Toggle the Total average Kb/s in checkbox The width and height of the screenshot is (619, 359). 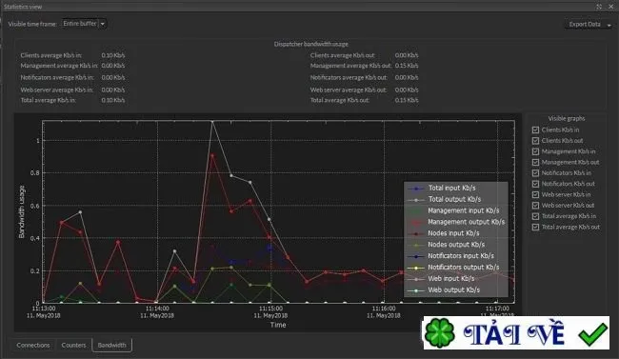535,216
